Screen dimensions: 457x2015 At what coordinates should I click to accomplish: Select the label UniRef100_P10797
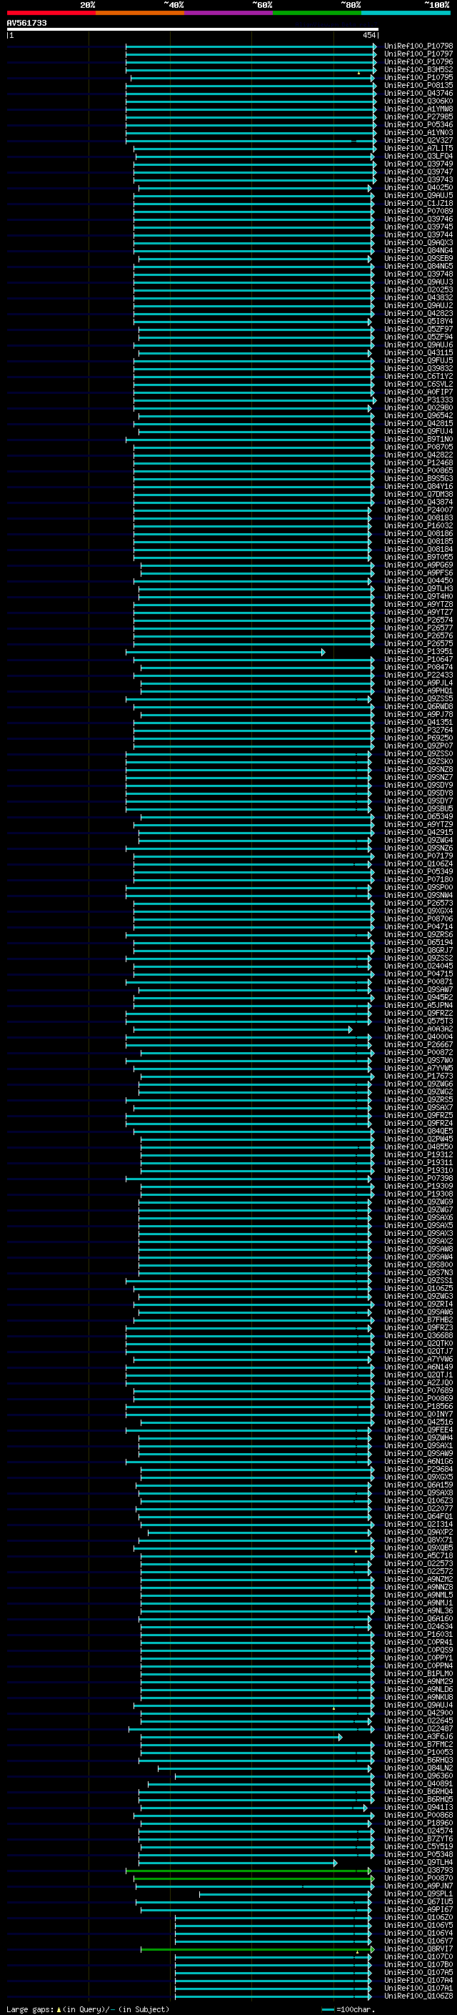418,54
